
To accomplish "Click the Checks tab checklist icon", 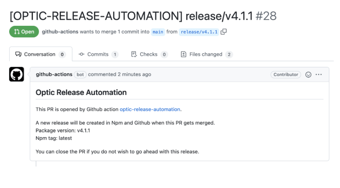I will [134, 54].
